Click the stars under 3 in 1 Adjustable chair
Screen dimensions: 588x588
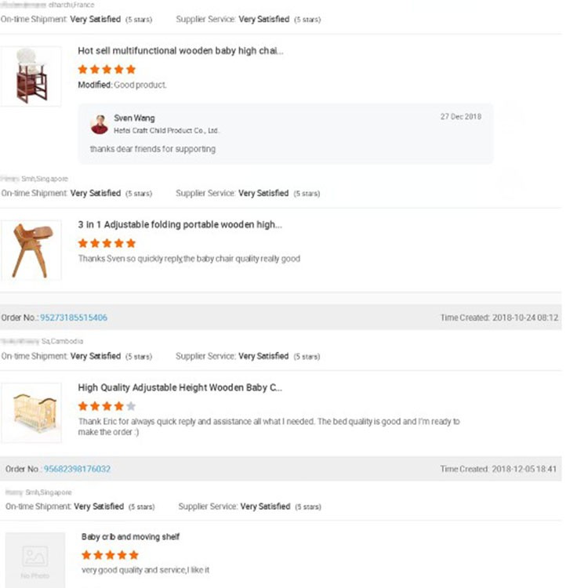tap(107, 243)
